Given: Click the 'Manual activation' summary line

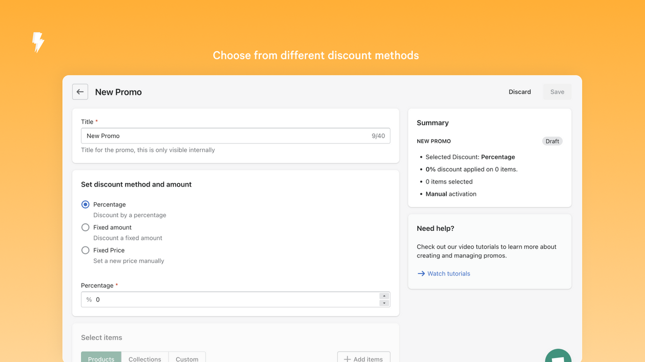Looking at the screenshot, I should point(451,194).
